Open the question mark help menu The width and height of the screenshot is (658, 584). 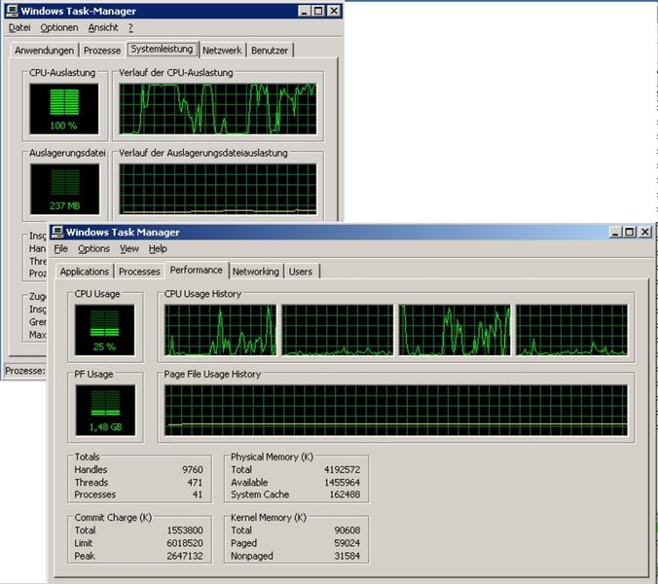point(131,27)
